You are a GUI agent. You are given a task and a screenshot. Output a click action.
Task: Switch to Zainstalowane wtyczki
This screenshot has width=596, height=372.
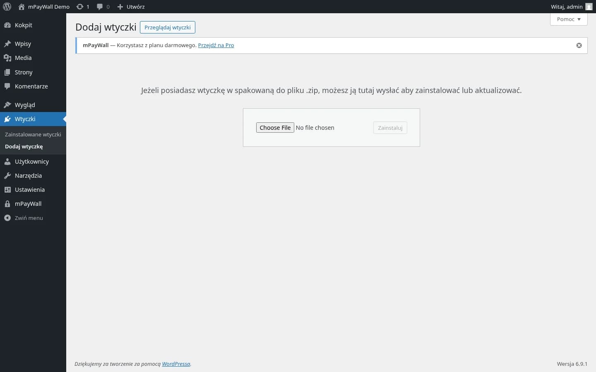pyautogui.click(x=33, y=134)
